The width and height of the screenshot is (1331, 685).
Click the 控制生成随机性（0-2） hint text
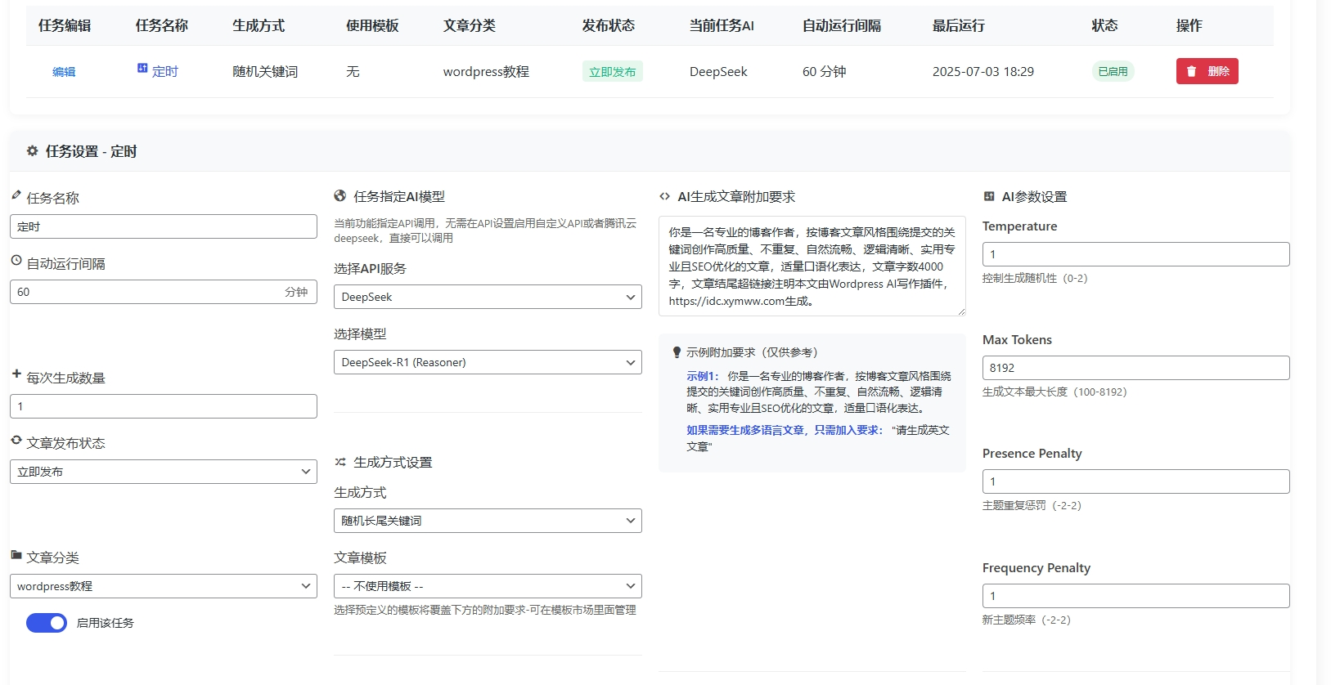[x=1035, y=278]
